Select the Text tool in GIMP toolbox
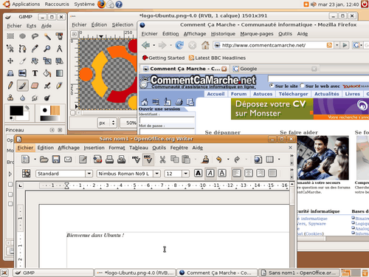 click(x=35, y=73)
